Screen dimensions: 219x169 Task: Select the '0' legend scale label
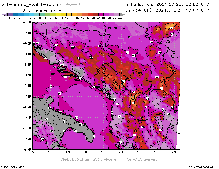34,18
